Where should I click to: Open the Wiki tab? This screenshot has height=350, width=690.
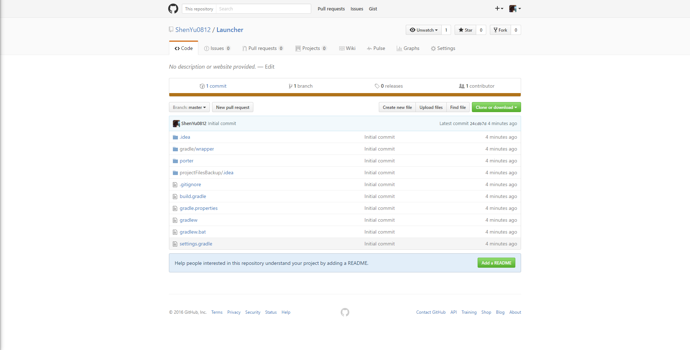point(347,48)
